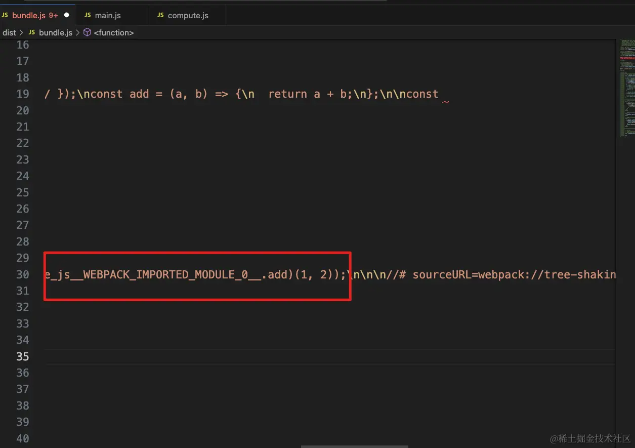This screenshot has height=448, width=635.
Task: Click the JS icon in the breadcrumb path
Action: (32, 32)
